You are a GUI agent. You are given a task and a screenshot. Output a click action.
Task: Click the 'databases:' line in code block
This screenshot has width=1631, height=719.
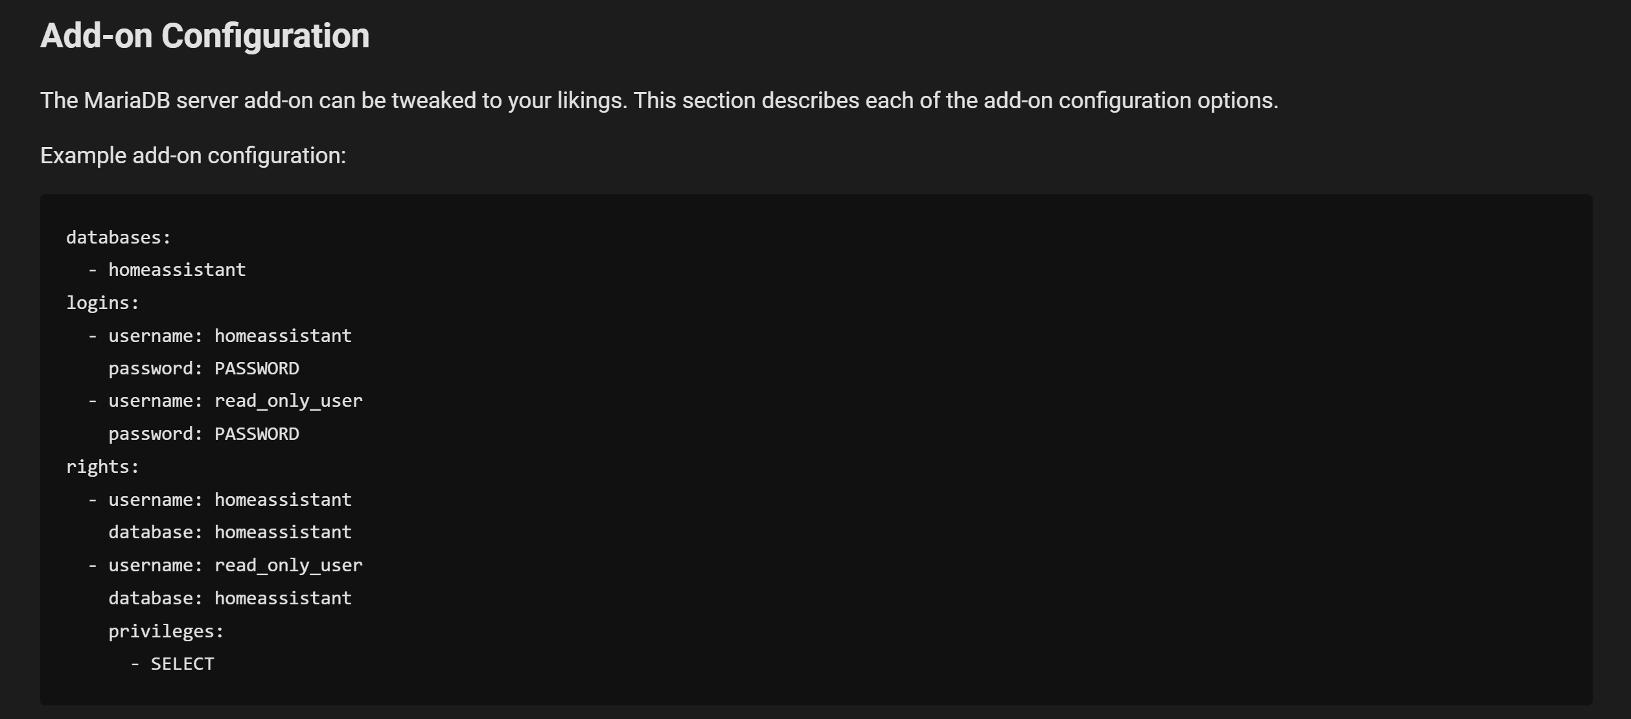tap(119, 237)
